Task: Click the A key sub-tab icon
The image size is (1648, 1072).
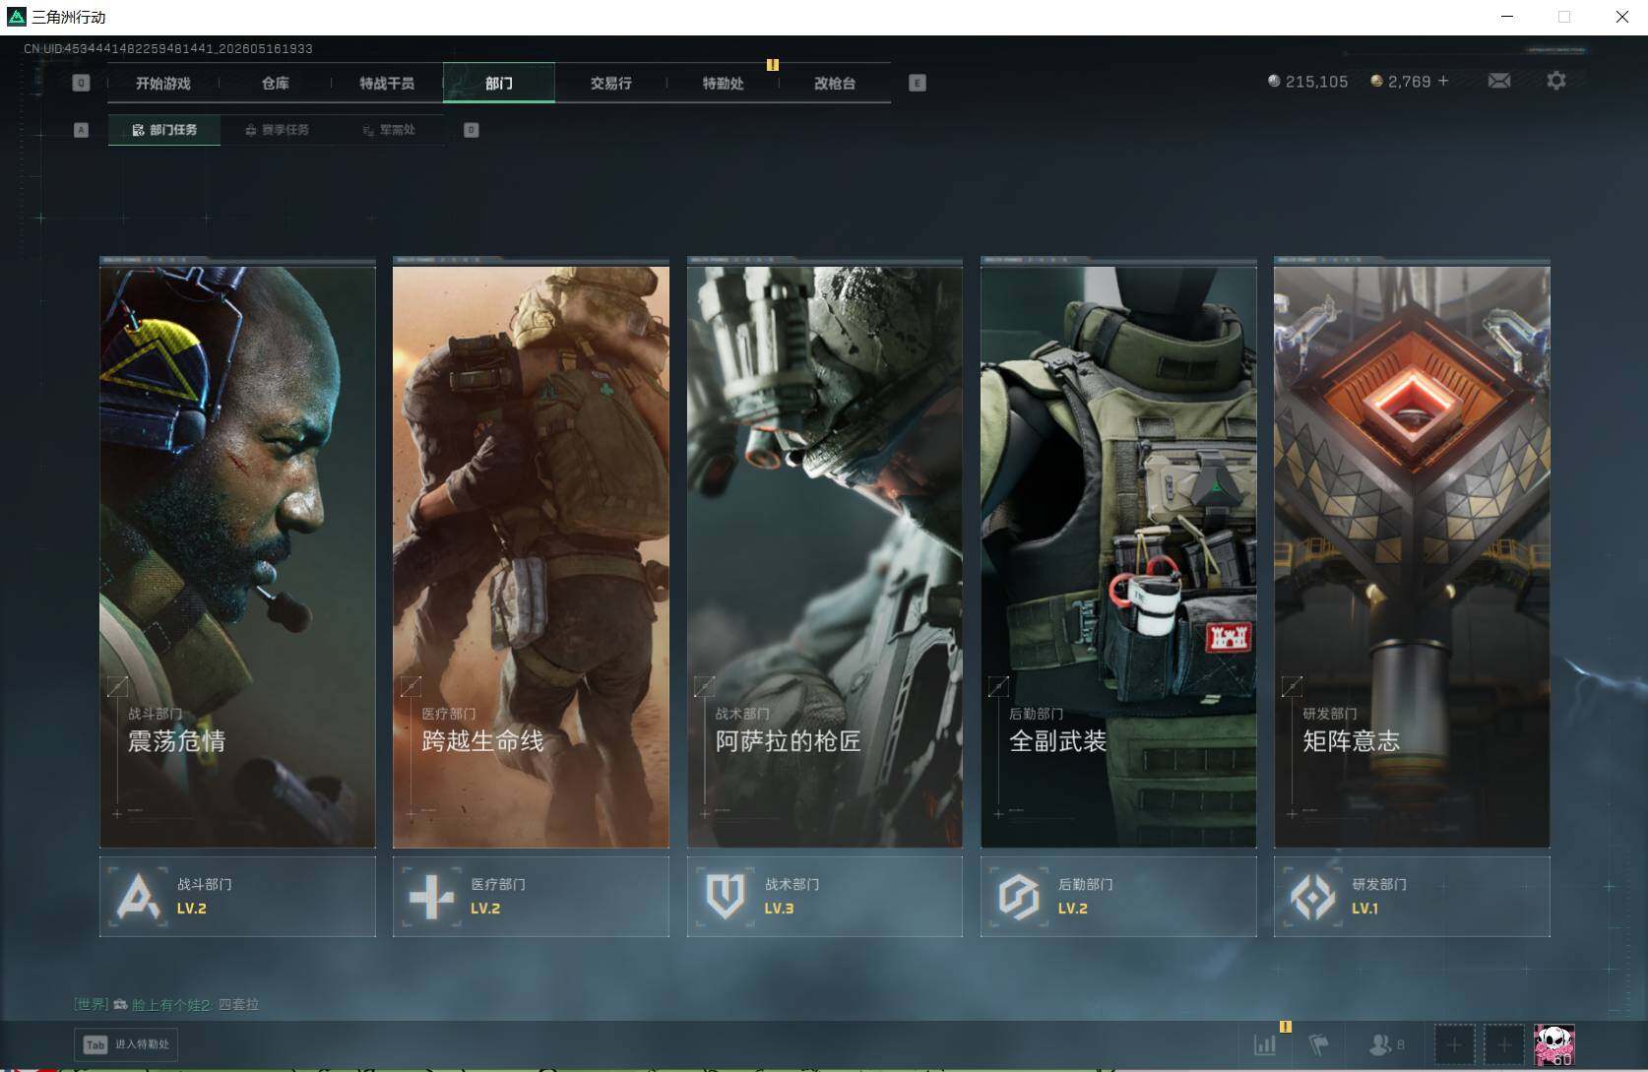Action: tap(82, 130)
